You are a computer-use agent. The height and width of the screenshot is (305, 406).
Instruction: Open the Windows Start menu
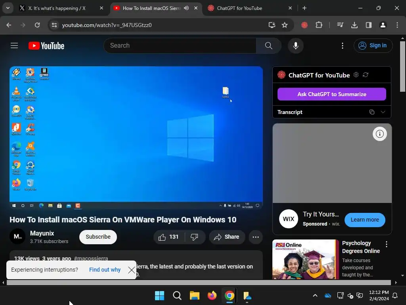[159, 295]
